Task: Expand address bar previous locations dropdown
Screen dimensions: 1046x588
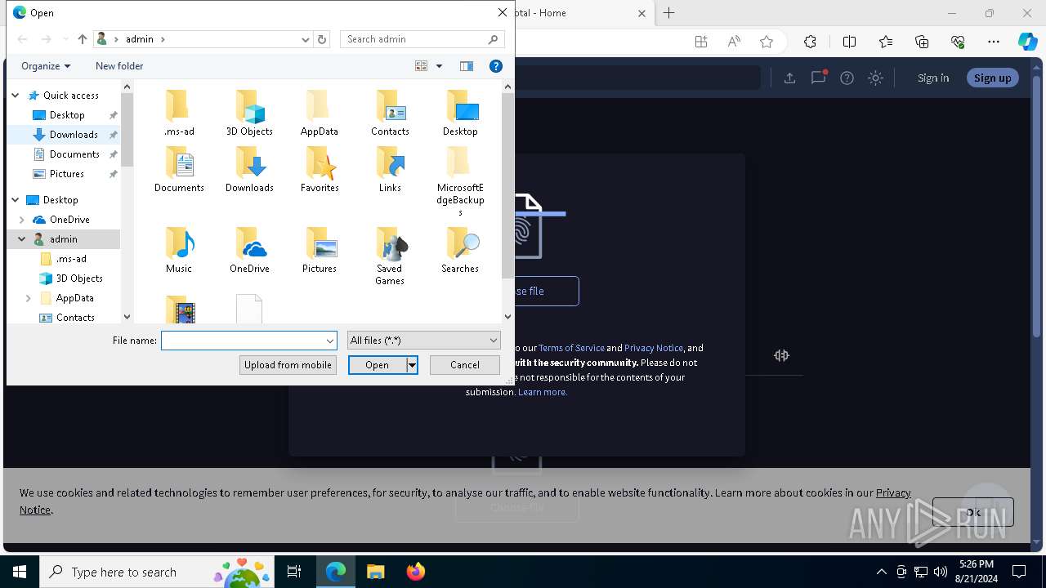Action: coord(306,39)
